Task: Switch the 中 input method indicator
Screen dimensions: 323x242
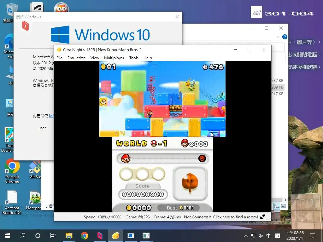Action: [268, 236]
